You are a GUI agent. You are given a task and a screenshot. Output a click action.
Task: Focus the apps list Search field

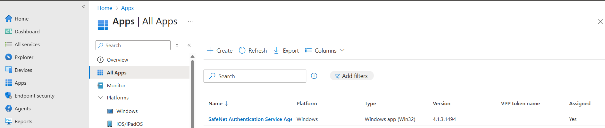(255, 76)
